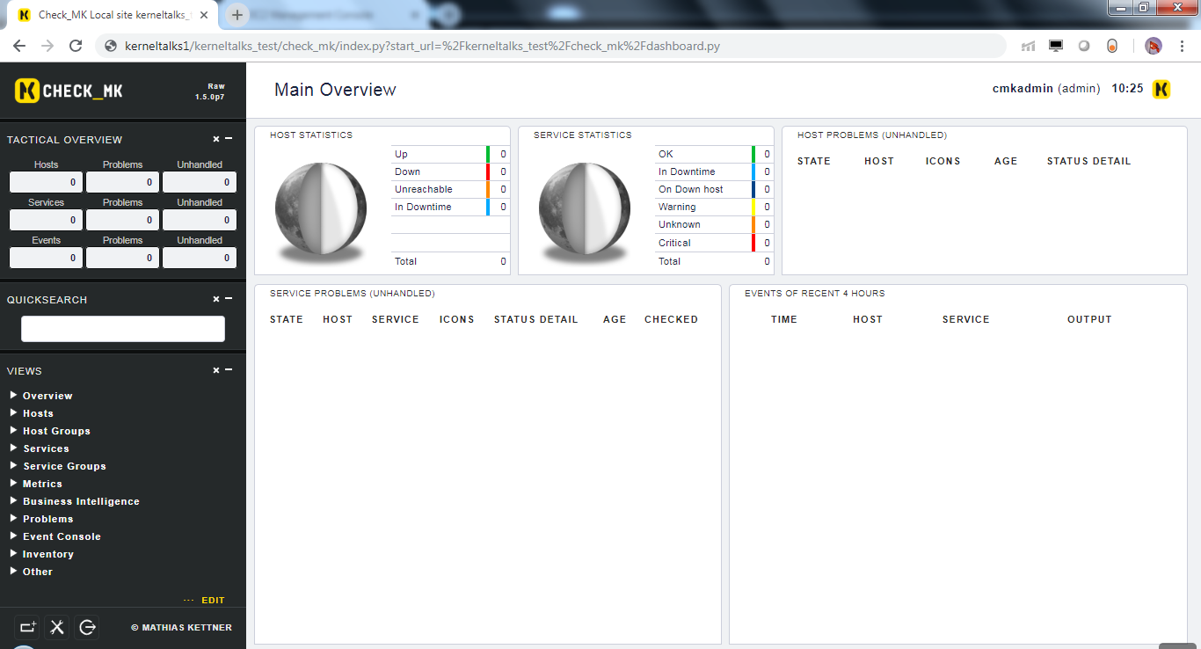Click the yellow Check_MK logo beside the clock
Screen dimensions: 1201x649
1161,89
